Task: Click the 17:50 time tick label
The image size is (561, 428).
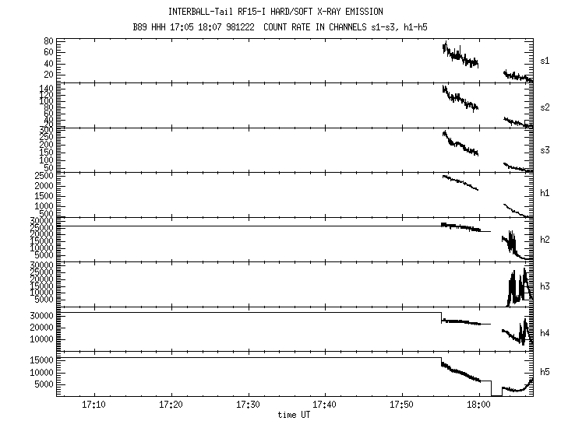Action: [x=402, y=405]
